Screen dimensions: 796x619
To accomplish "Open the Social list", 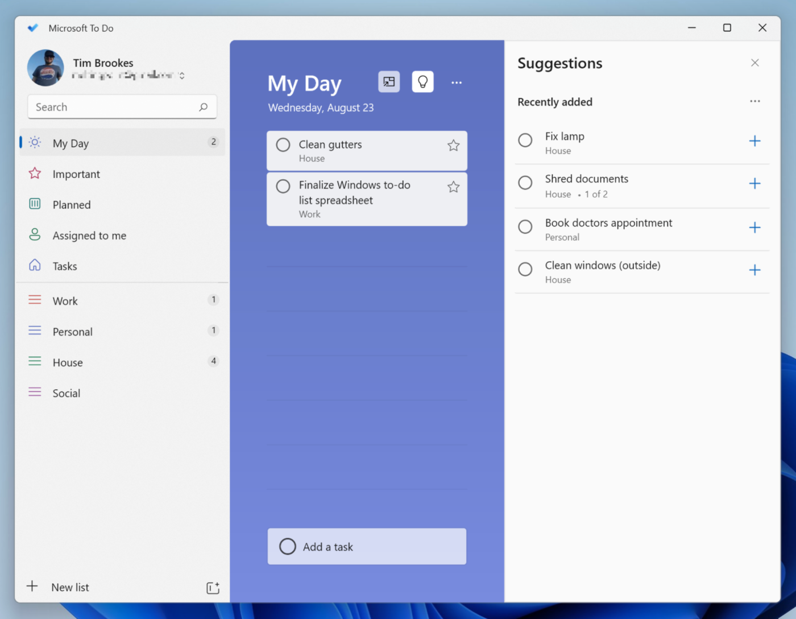I will 122,393.
